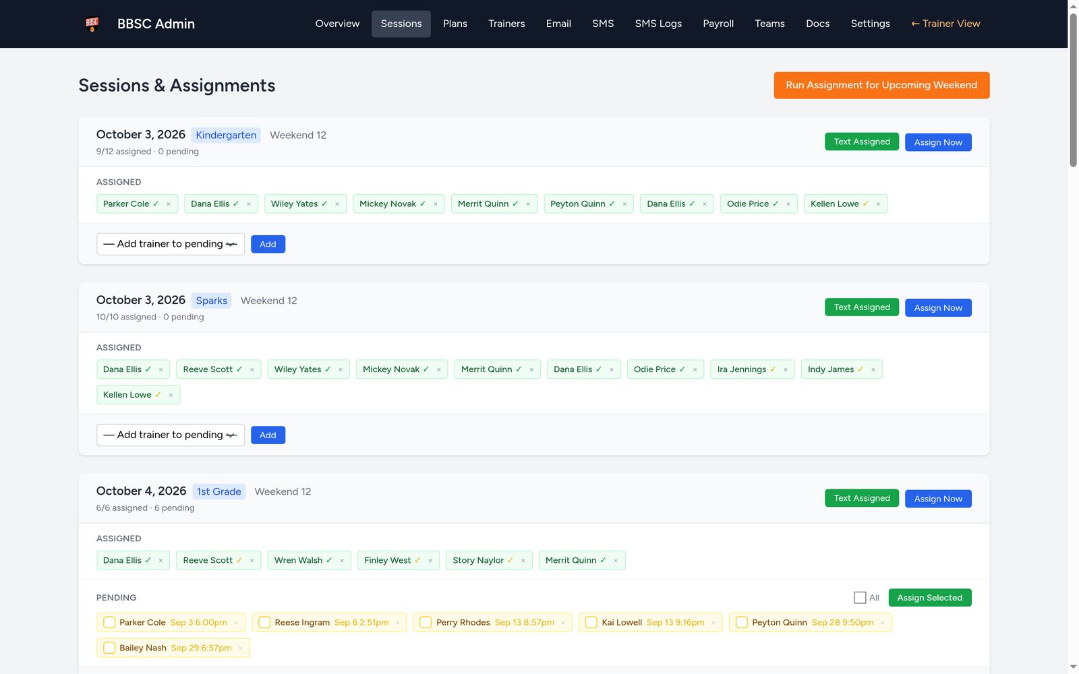Click Assign Now for 1st Grade session

click(x=938, y=499)
